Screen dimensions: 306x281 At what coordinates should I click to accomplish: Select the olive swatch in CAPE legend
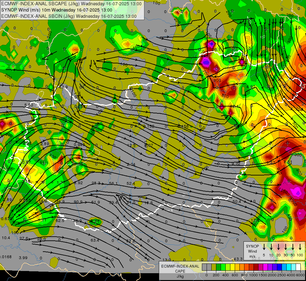(214, 267)
